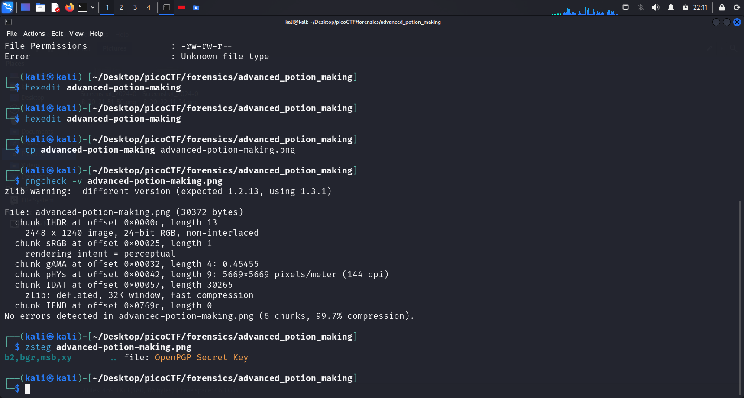This screenshot has height=398, width=744.
Task: Open the Kali Linux application menu
Action: click(8, 7)
